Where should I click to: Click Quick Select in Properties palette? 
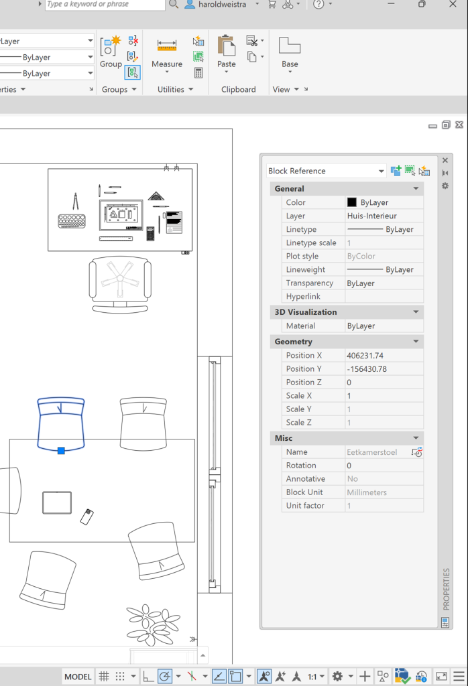tap(424, 171)
